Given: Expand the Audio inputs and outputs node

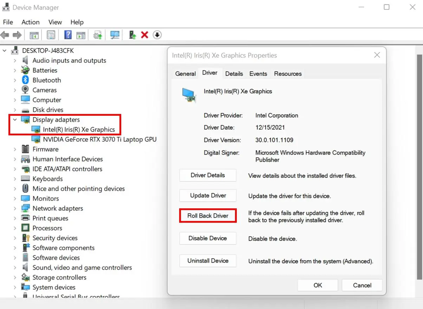Looking at the screenshot, I should pos(15,60).
